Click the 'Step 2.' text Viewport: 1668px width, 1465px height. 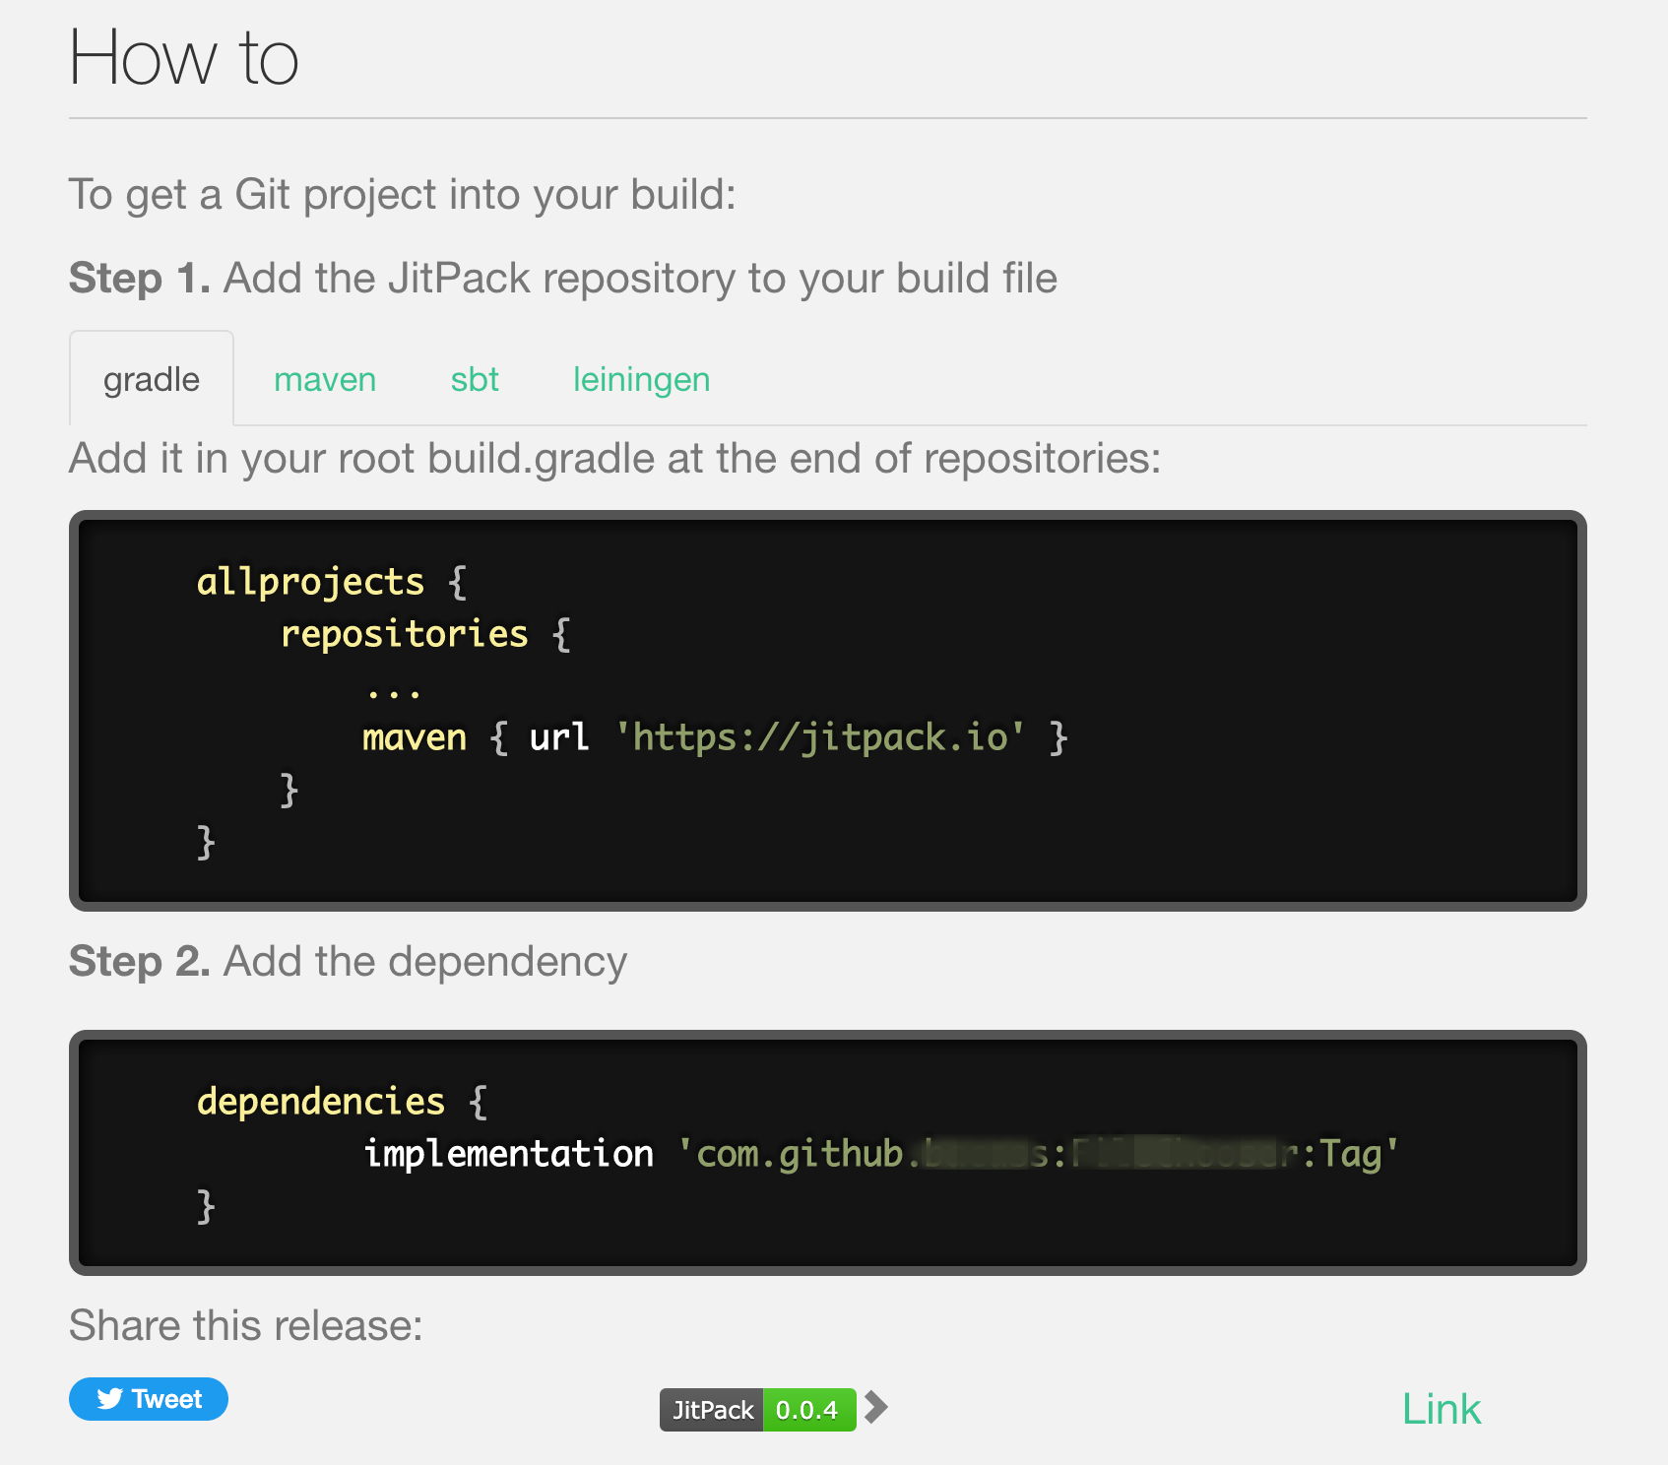tap(140, 961)
